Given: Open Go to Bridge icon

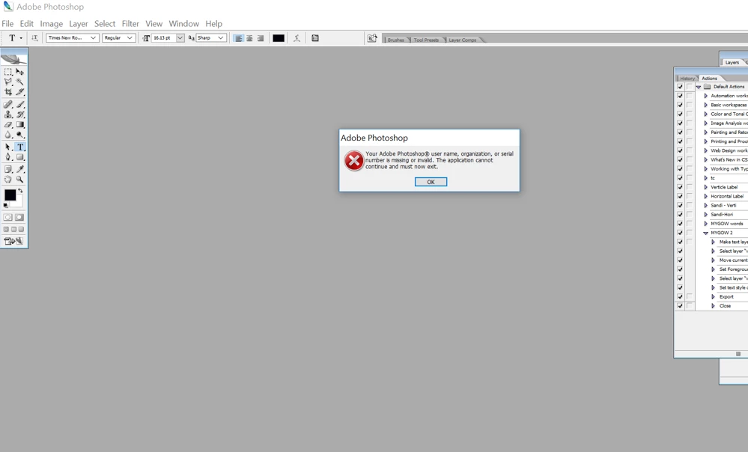Looking at the screenshot, I should 372,38.
